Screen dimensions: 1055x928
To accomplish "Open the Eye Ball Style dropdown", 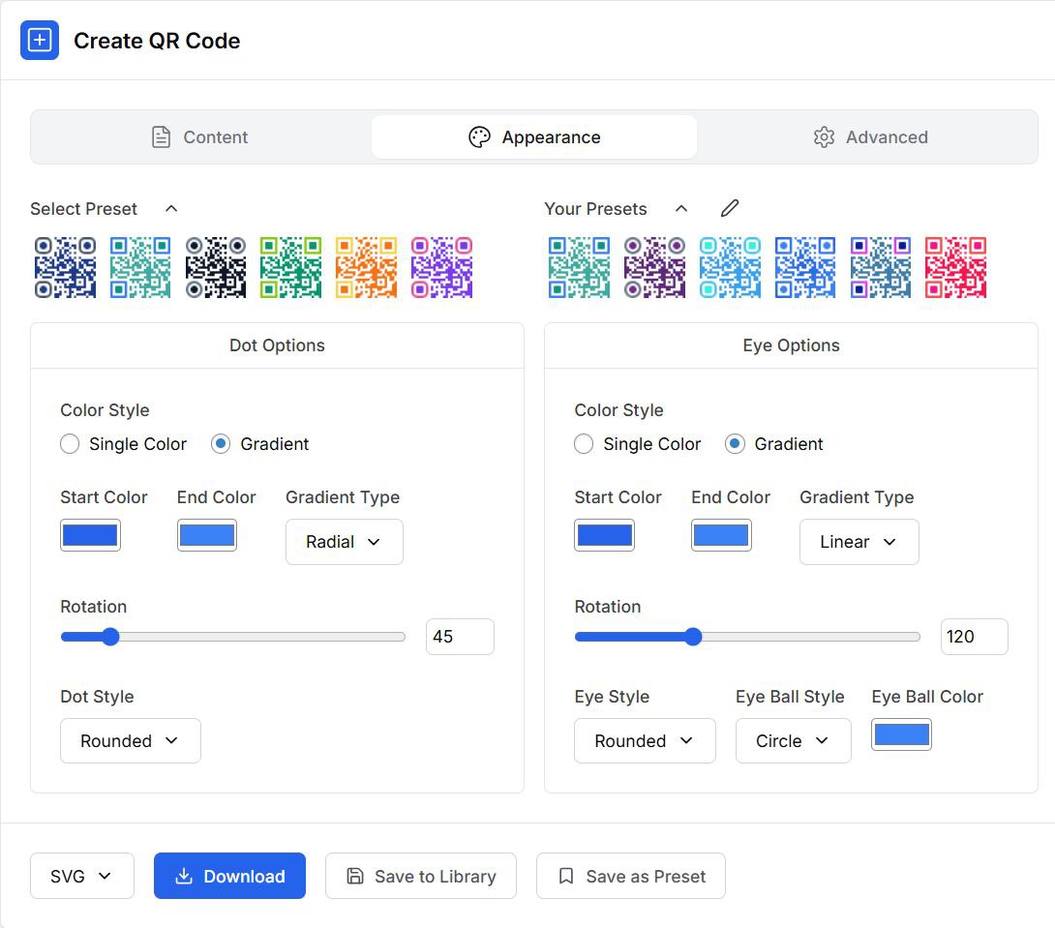I will [793, 741].
